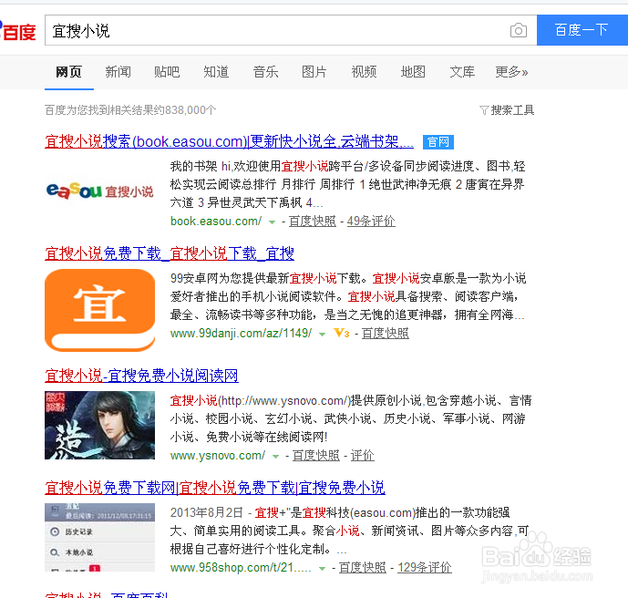
Task: Click the app screenshot thumbnail for 958shop
Action: pos(99,538)
